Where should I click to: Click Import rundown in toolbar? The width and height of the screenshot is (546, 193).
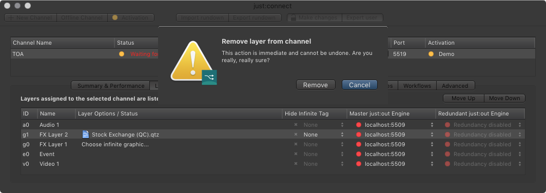click(202, 17)
